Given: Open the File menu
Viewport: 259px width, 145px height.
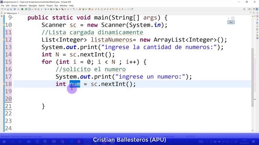Looking at the screenshot, I should pyautogui.click(x=2, y=6).
